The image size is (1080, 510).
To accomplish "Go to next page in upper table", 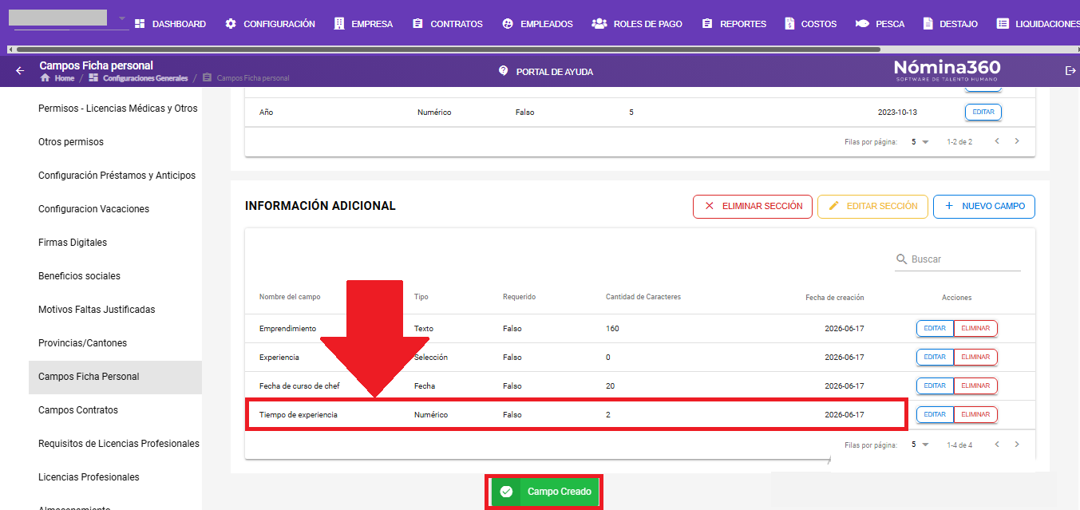I will (x=1016, y=141).
